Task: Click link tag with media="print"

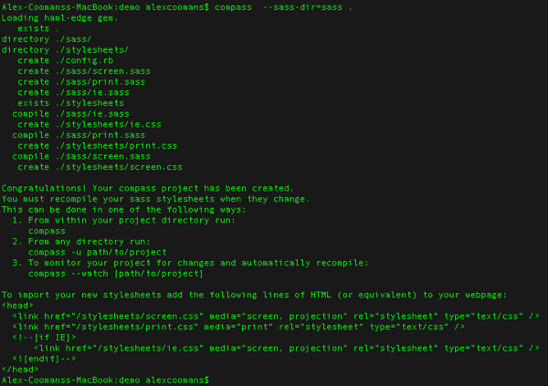Action: click(x=238, y=327)
